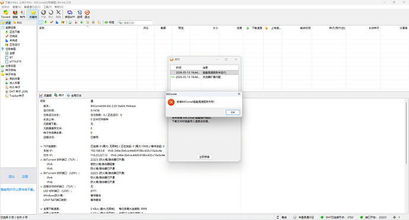Switch to the 流量图 tab

[x=46, y=95]
